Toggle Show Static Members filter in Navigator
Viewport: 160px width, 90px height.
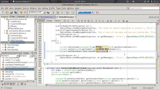8,84
